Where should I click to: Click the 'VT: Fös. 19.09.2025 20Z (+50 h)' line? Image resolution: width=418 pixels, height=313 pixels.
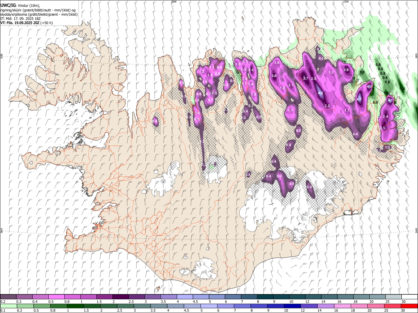tap(26, 23)
